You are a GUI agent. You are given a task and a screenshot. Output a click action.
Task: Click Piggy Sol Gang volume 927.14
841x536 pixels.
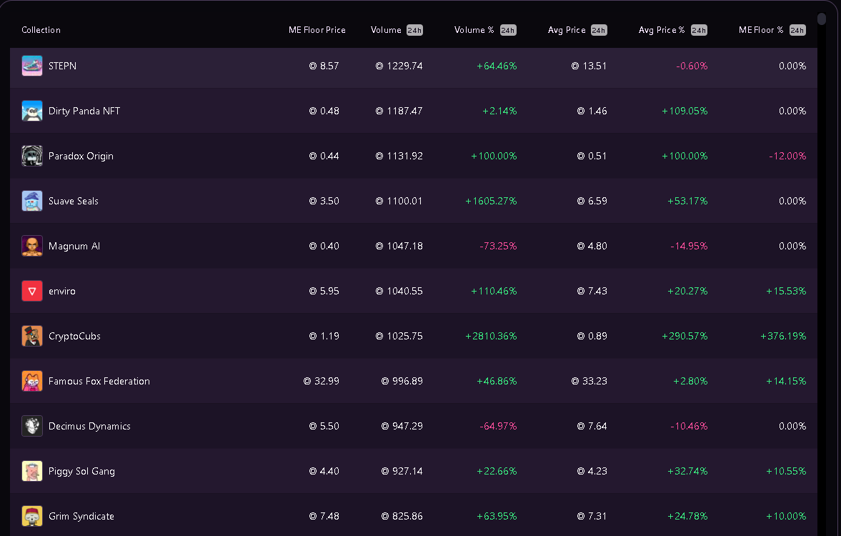(x=402, y=472)
